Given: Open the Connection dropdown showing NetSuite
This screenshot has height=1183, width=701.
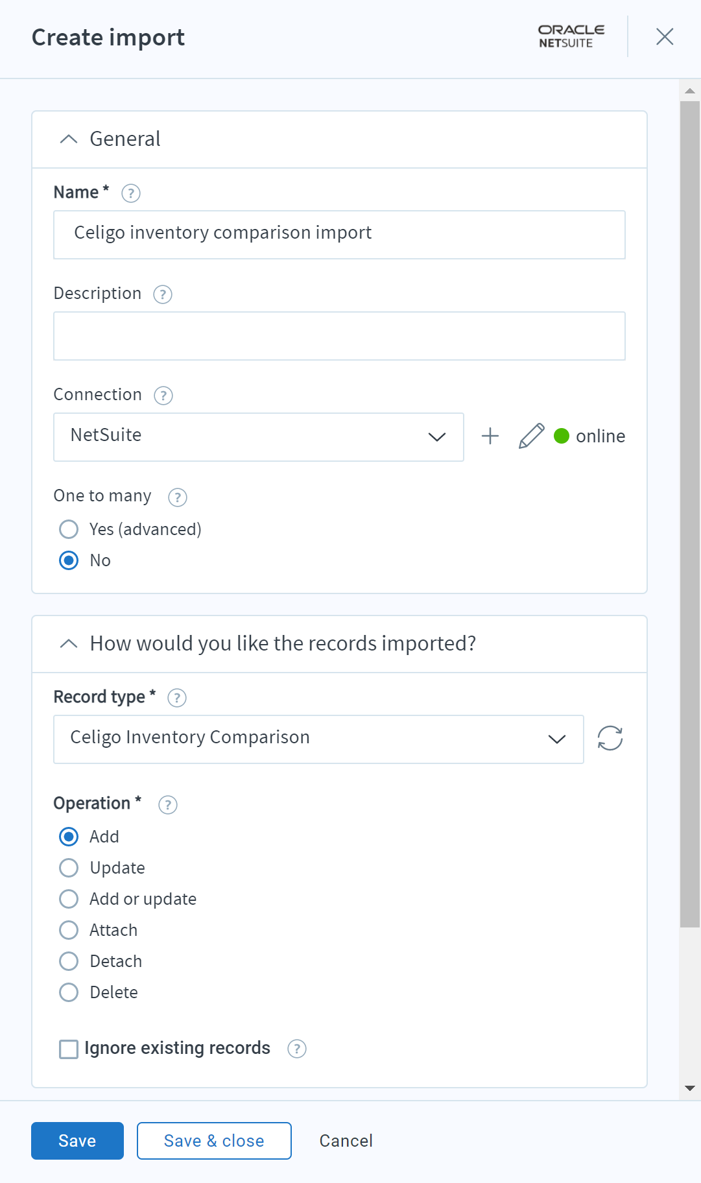Looking at the screenshot, I should point(258,436).
